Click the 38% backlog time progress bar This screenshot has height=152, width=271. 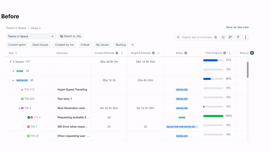point(213,79)
